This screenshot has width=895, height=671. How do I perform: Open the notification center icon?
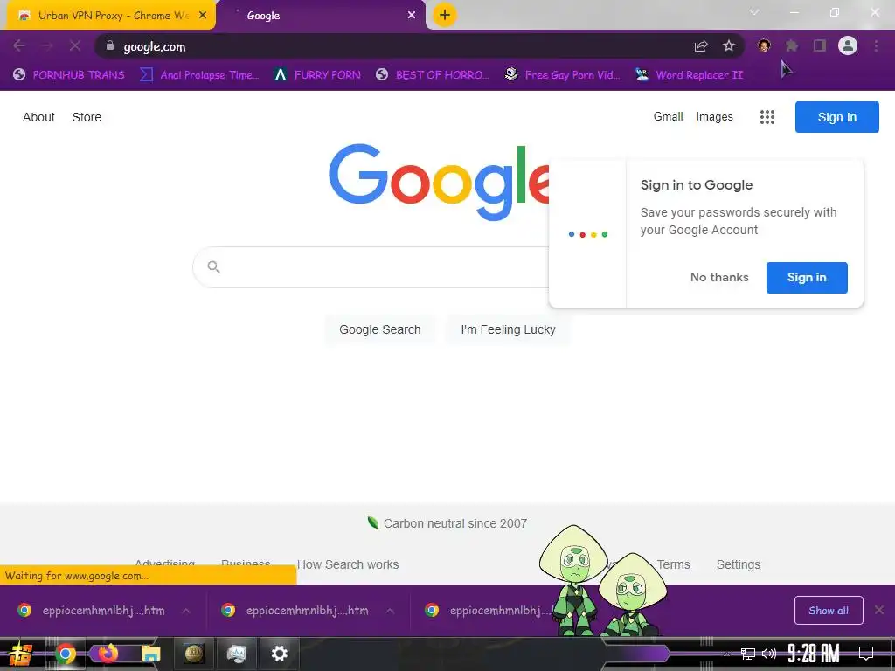[x=866, y=653]
